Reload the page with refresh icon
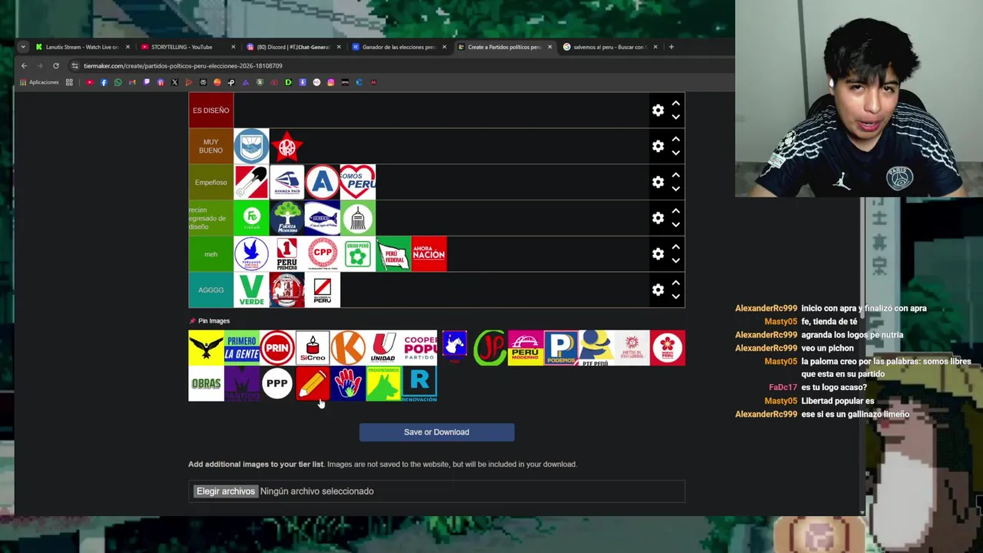 coord(56,65)
